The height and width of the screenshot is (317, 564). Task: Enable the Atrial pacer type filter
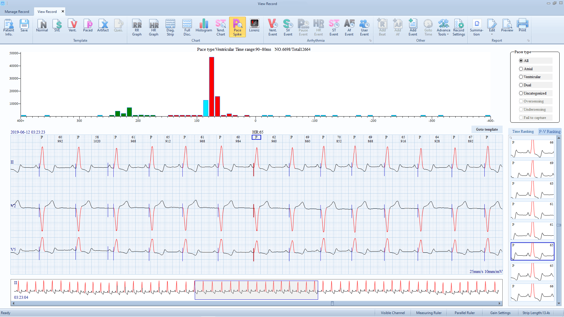(x=521, y=68)
